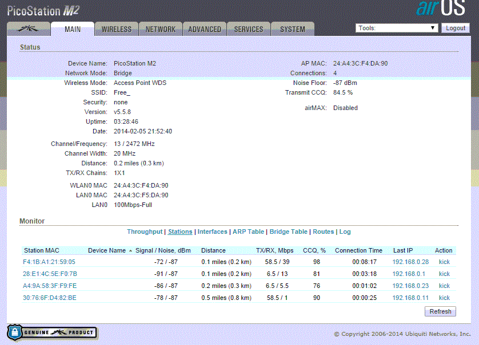This screenshot has height=345, width=479.
Task: Sort by Last IP column header
Action: coord(403,250)
